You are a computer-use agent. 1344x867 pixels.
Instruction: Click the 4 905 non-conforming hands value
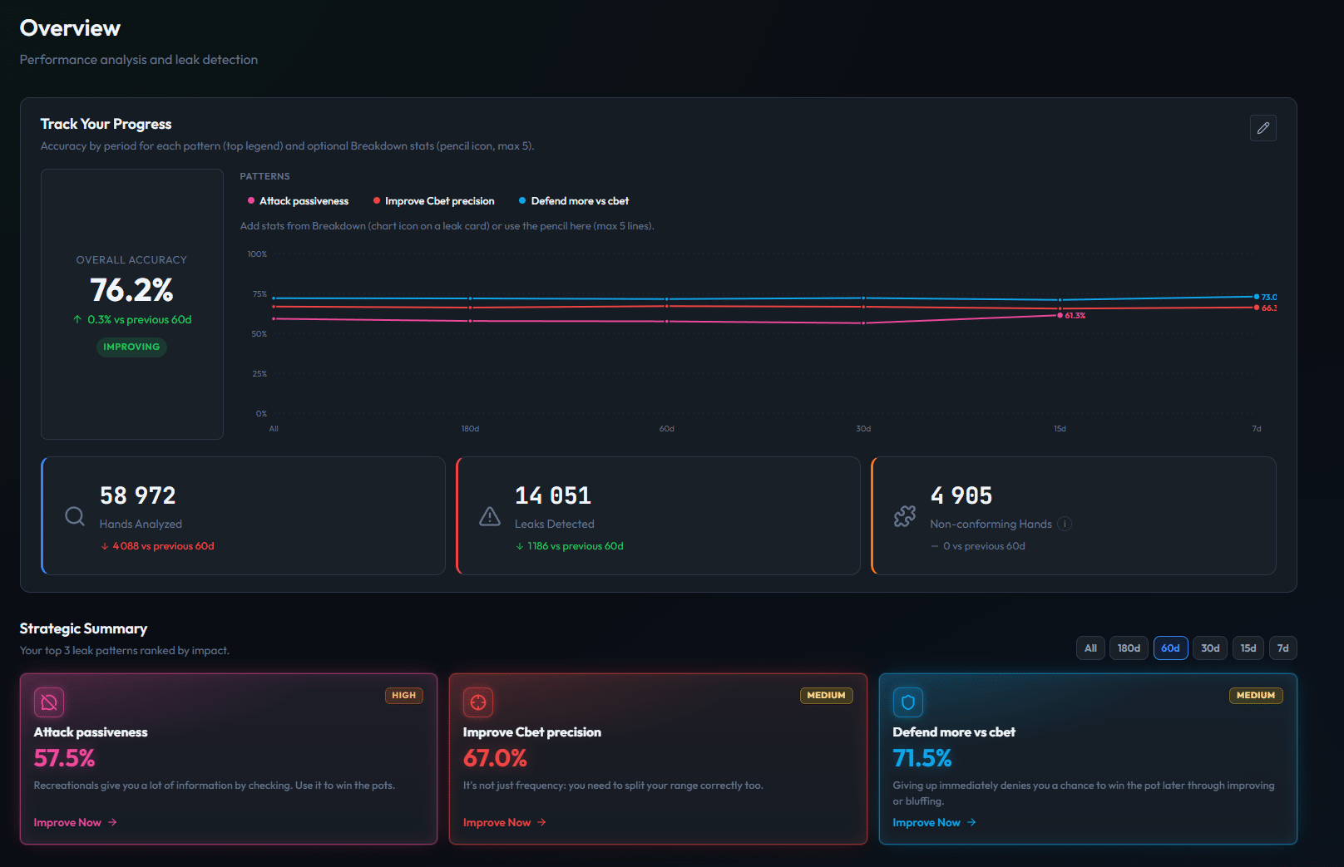coord(961,495)
